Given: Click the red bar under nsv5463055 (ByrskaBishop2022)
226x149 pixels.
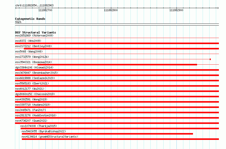Looking at the screenshot, I should tap(107, 134).
